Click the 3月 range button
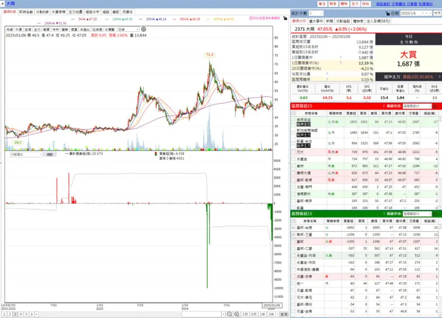This screenshot has width=442, height=318. coord(245,314)
